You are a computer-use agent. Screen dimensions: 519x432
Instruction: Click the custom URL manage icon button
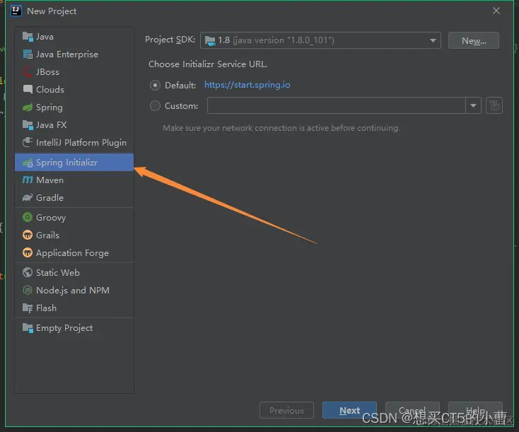pos(494,105)
